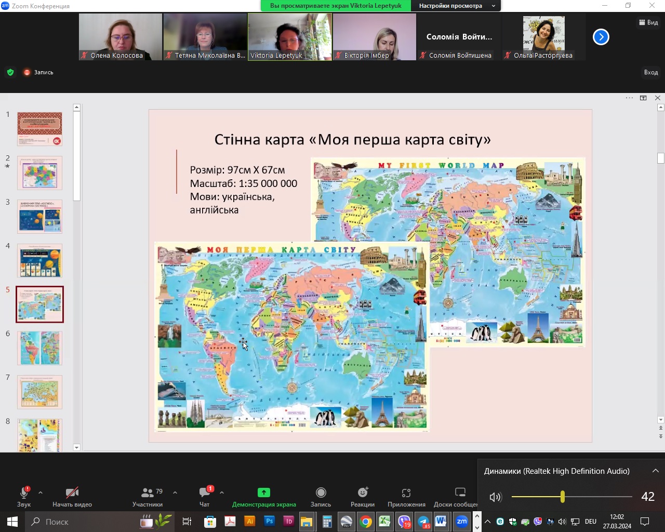Click the Вход sign-in link

point(651,72)
